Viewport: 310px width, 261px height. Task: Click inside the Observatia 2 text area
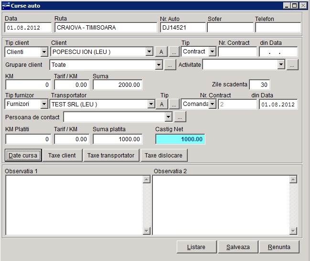[221, 205]
